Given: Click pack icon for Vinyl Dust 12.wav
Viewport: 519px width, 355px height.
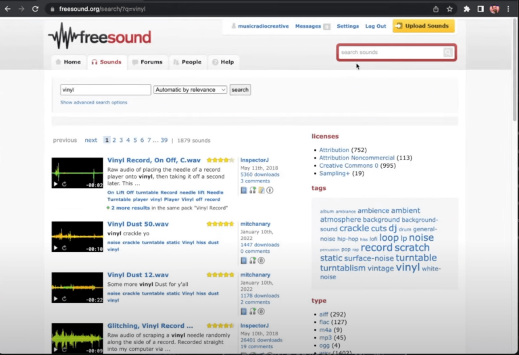Looking at the screenshot, I should tap(243, 311).
